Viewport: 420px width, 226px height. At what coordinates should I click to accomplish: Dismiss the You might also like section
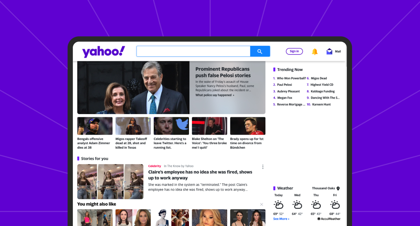click(x=261, y=204)
